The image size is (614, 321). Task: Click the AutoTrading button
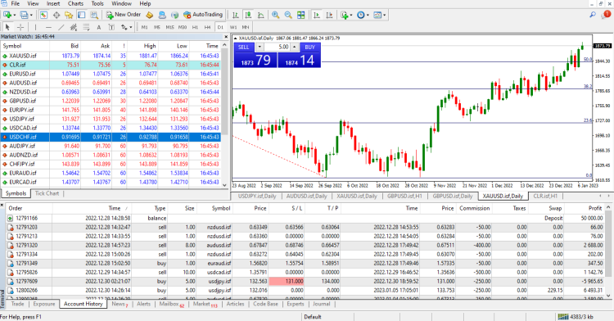tap(203, 15)
